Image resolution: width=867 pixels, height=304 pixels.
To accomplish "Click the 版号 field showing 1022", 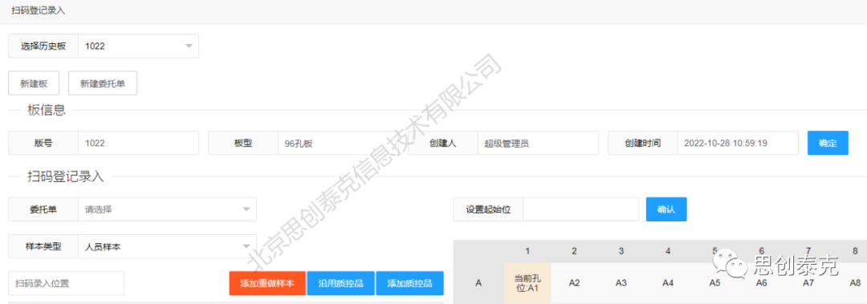I will pos(138,143).
